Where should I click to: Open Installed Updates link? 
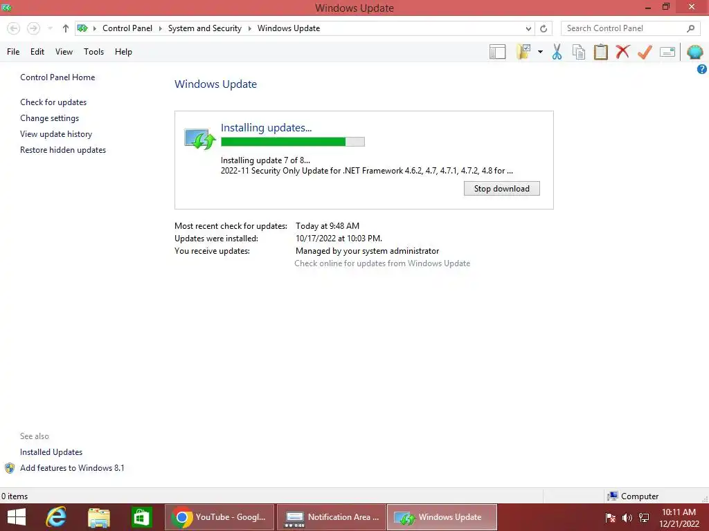pyautogui.click(x=51, y=452)
